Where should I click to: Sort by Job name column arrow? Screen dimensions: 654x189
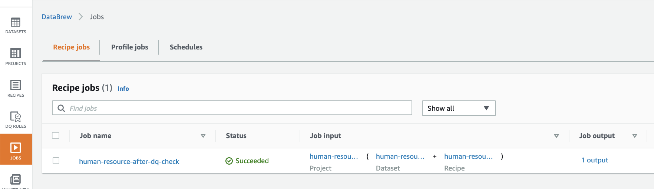pos(203,136)
